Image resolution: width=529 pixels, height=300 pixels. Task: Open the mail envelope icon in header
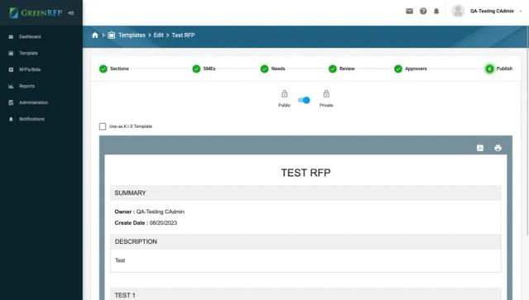(409, 11)
